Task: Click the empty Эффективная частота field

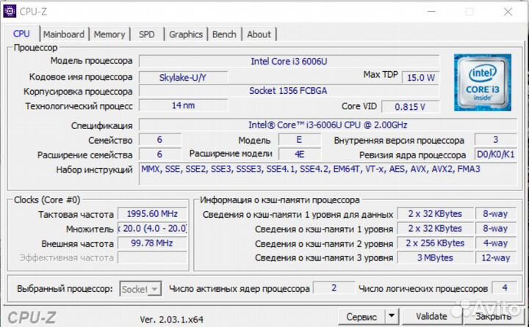Action: point(152,257)
